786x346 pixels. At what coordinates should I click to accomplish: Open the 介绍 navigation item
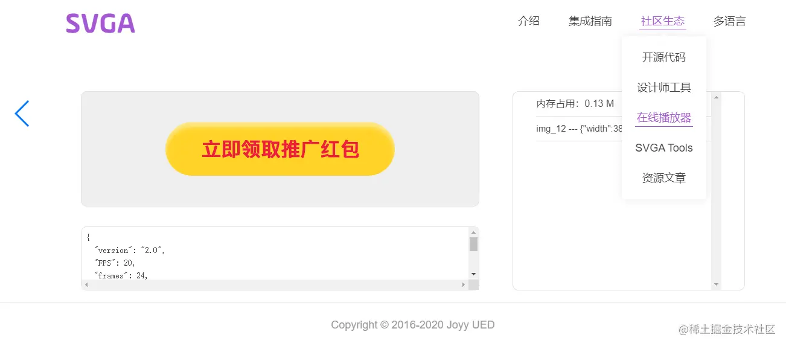(529, 21)
